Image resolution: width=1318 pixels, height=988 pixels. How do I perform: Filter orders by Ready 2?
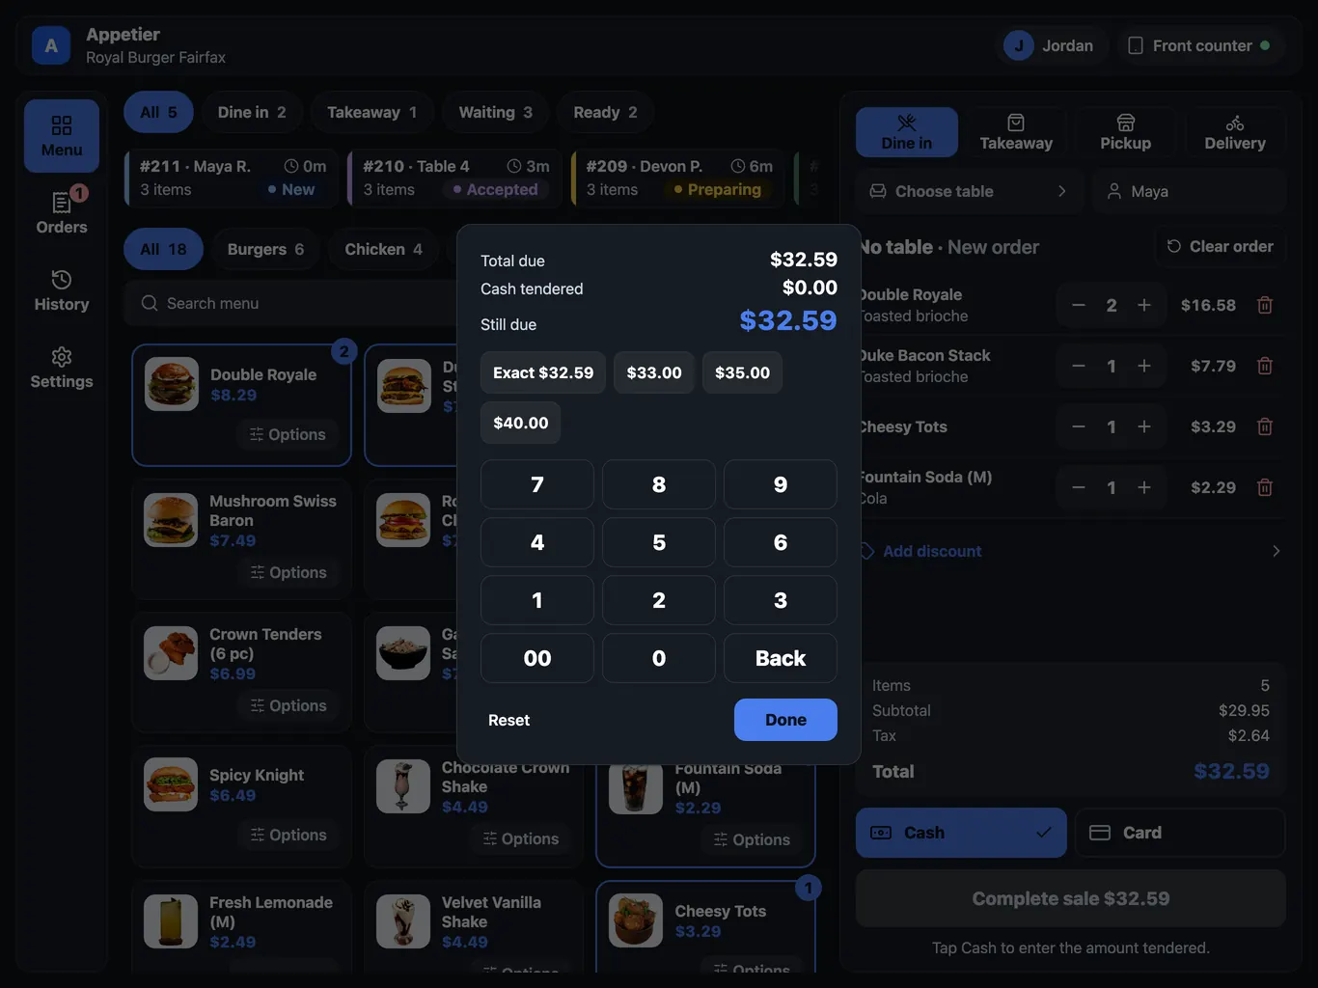606,112
